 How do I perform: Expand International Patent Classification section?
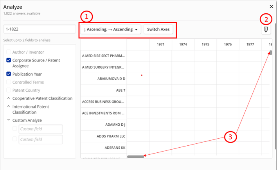(x=9, y=107)
